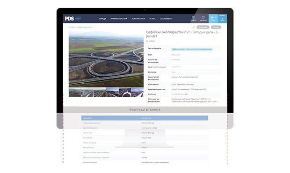Open the user profile icon in header
This screenshot has width=290, height=173.
(213, 19)
